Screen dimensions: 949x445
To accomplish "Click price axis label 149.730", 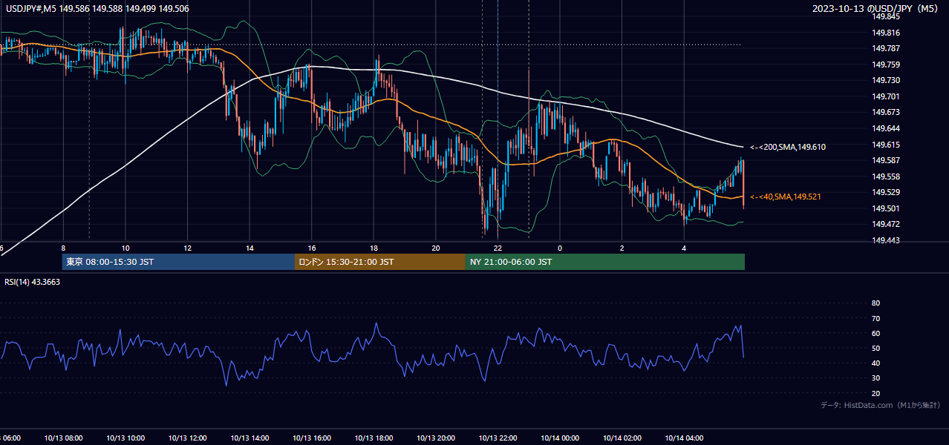I will point(887,80).
